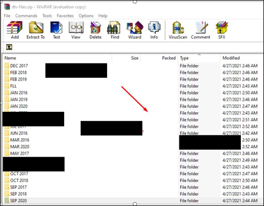Open the Commands menu
The image size is (264, 206).
coord(26,16)
